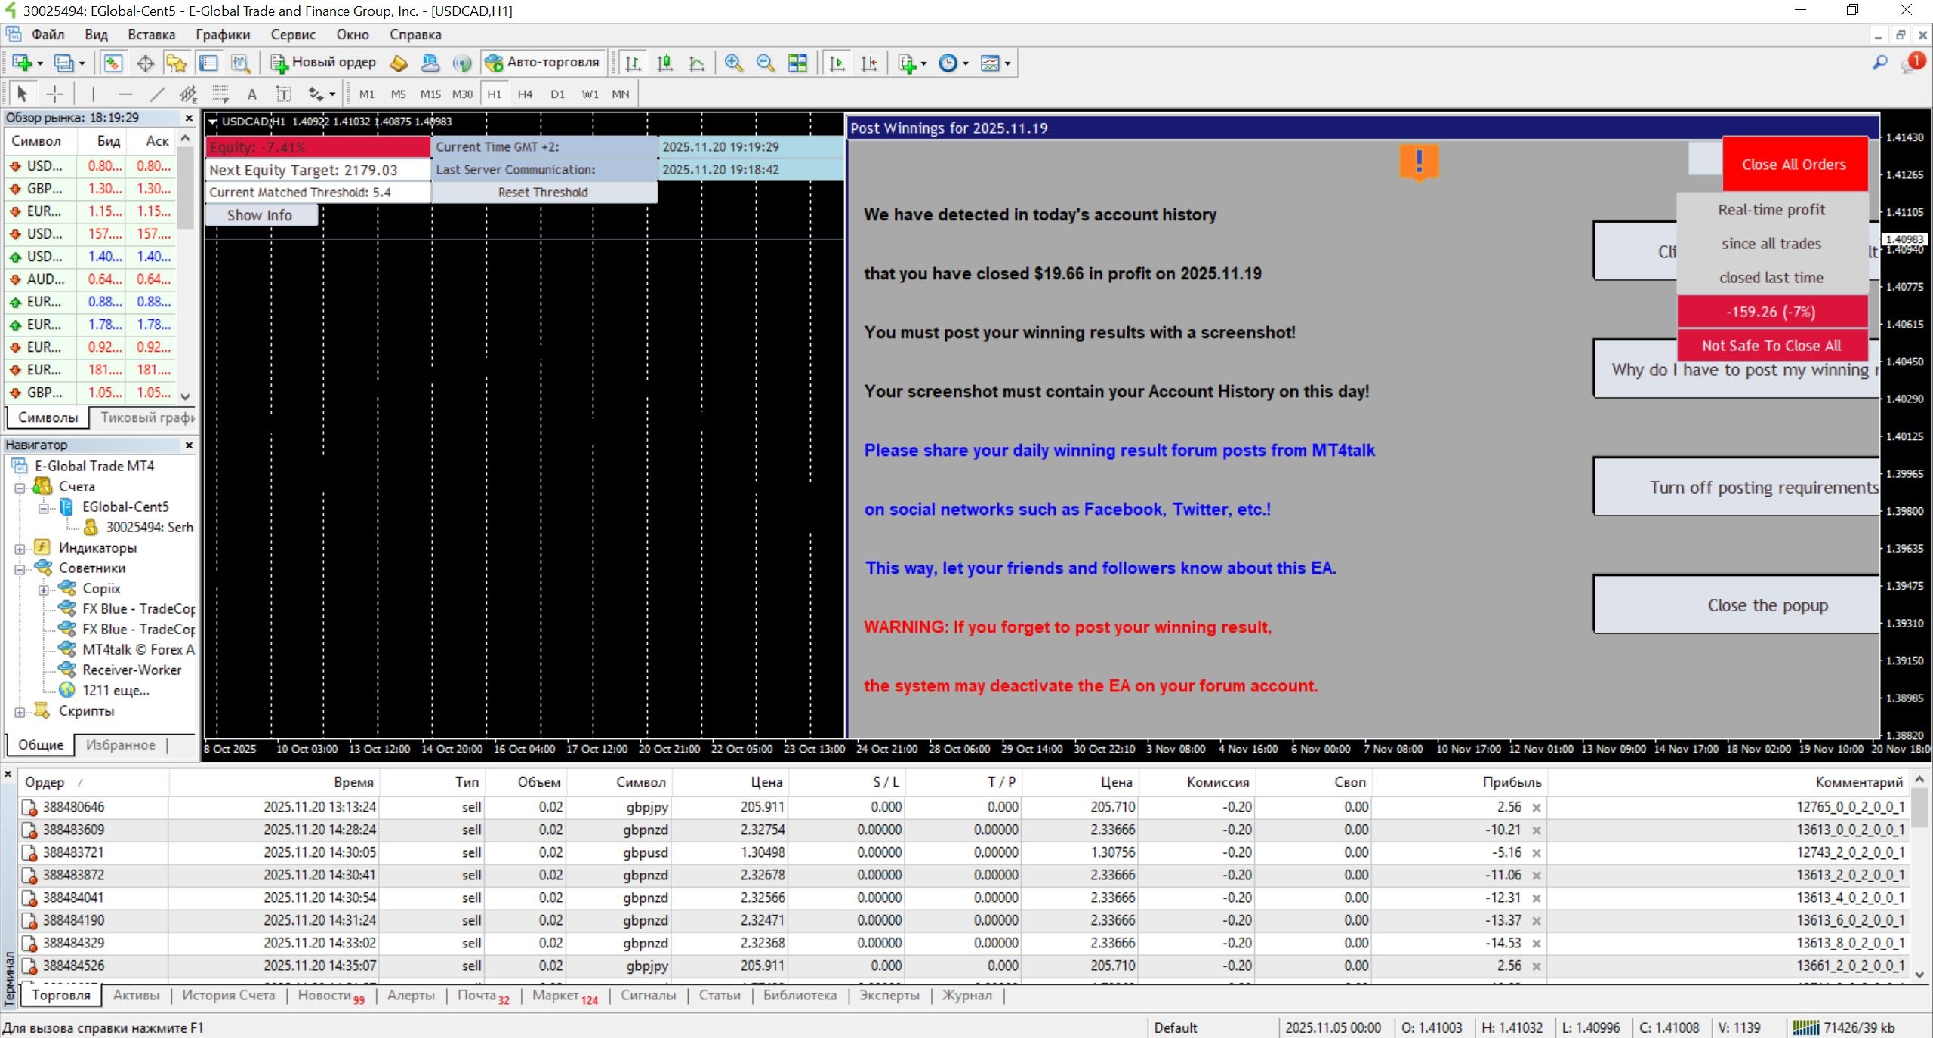The width and height of the screenshot is (1933, 1038).
Task: Open the Сервис menu
Action: (292, 35)
